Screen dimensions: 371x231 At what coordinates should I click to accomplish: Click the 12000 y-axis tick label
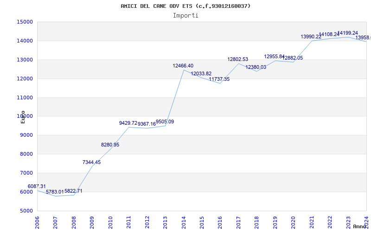coord(25,79)
